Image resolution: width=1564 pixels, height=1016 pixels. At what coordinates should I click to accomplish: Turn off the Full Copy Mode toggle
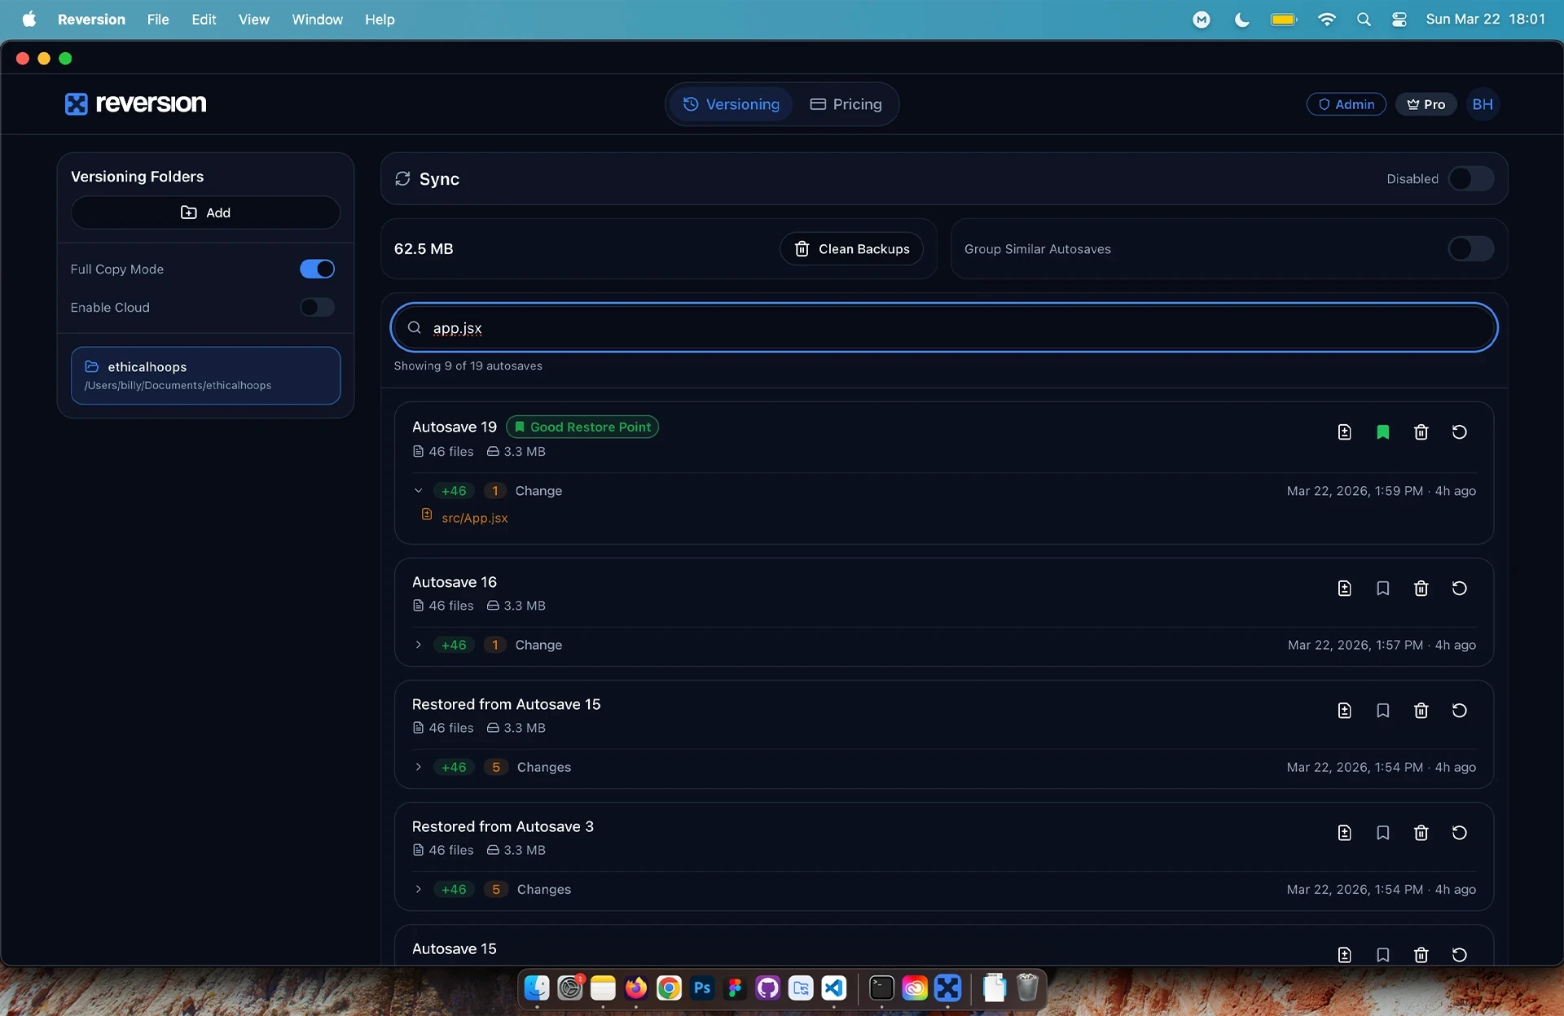(x=317, y=269)
